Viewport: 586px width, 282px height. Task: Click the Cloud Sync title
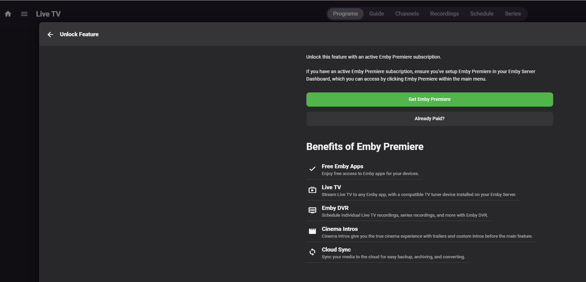coord(336,250)
